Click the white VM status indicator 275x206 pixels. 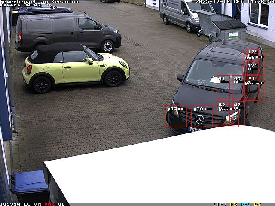(x=38, y=204)
